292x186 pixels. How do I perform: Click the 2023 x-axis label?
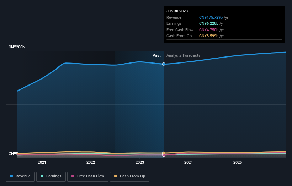pos(140,163)
